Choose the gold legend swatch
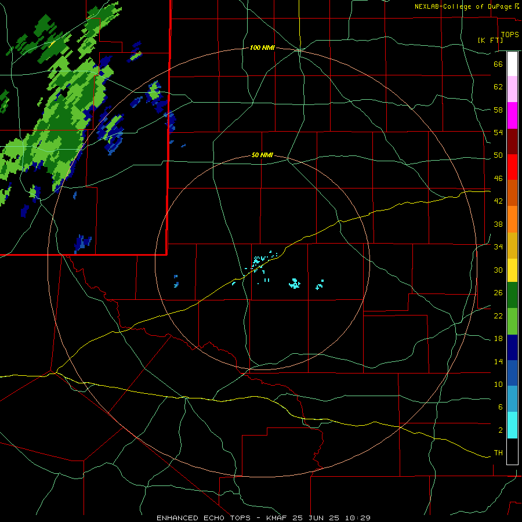 click(x=512, y=245)
